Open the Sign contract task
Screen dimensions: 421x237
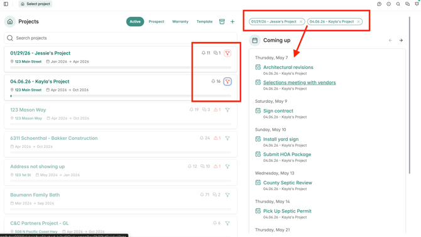tap(278, 111)
